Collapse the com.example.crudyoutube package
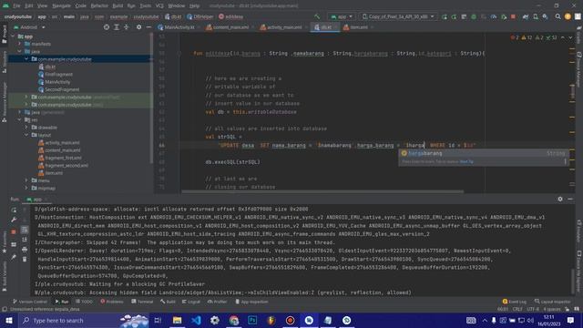The width and height of the screenshot is (583, 328). (26, 59)
